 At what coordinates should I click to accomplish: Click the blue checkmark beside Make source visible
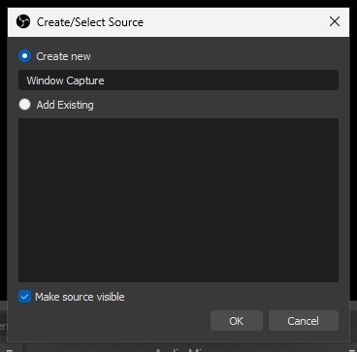[24, 297]
